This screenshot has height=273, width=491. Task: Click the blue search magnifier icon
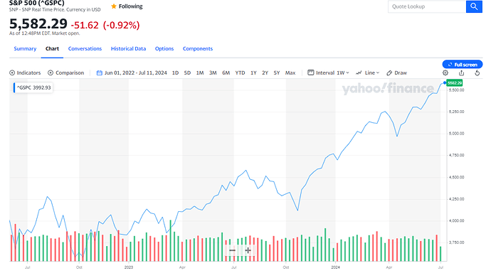point(474,6)
